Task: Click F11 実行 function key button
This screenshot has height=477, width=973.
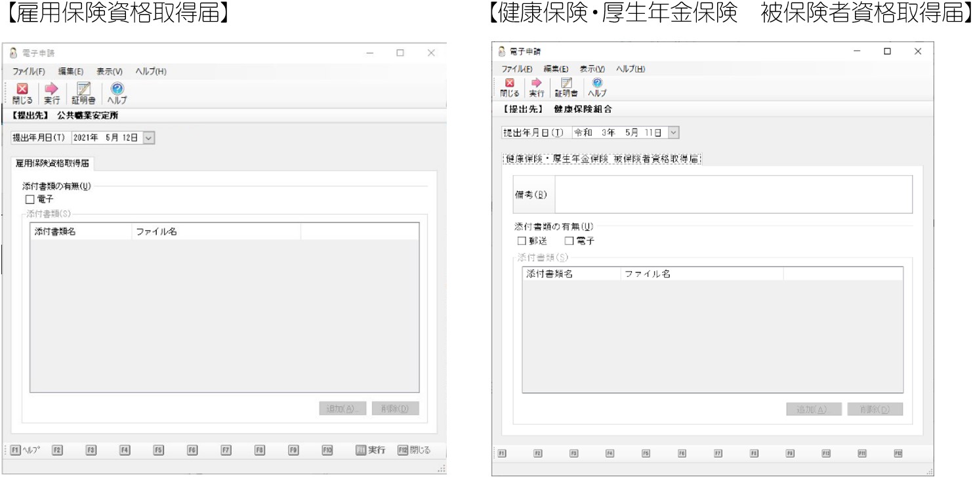Action: click(x=371, y=450)
